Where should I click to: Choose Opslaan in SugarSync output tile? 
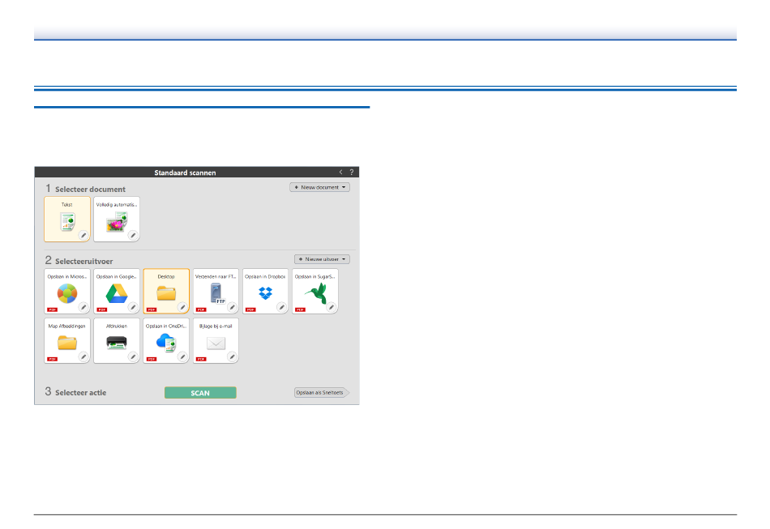[x=315, y=291]
